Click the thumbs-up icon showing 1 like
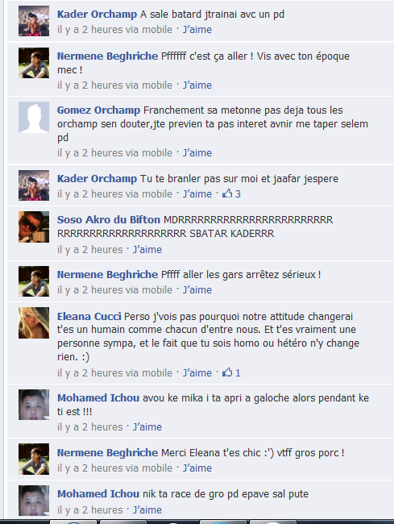Screen dimensions: 394x524 pos(227,372)
